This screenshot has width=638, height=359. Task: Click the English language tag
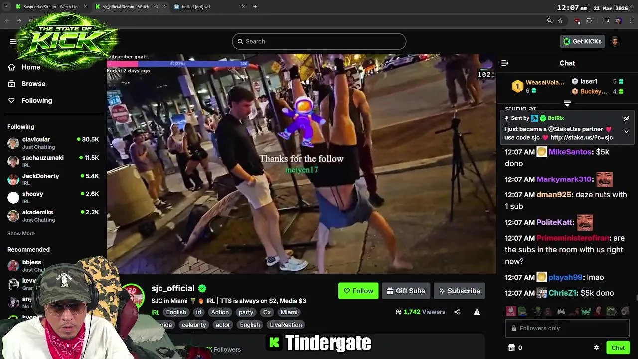coord(176,312)
